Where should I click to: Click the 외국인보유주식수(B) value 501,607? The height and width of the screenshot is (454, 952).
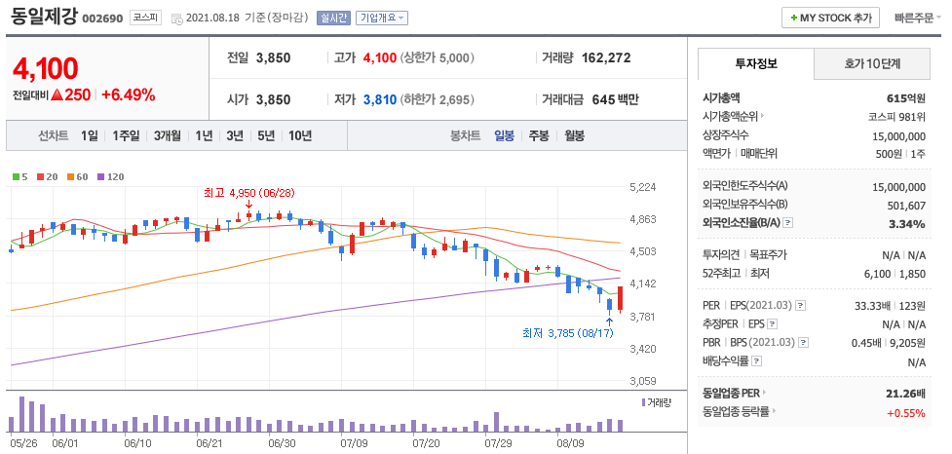click(905, 206)
